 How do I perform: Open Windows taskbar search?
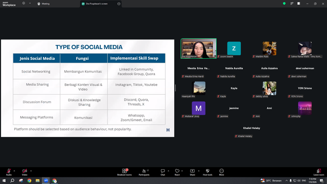[12, 180]
